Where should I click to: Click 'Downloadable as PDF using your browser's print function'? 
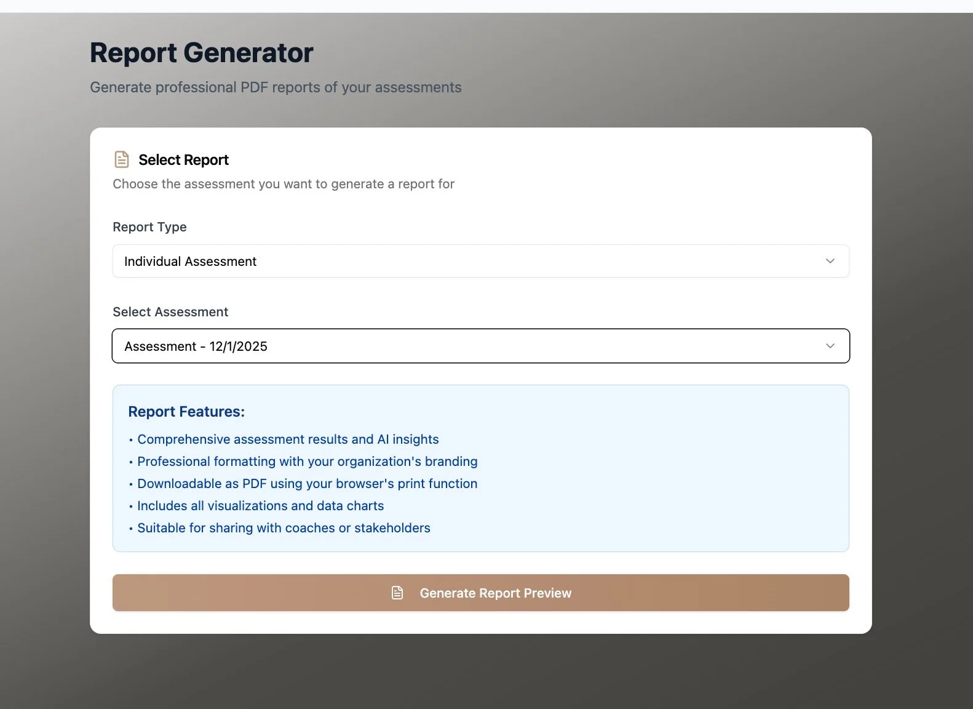303,484
